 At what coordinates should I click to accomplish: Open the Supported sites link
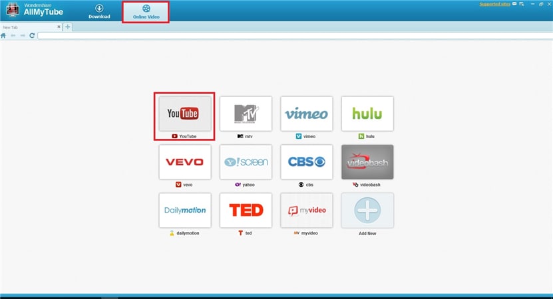495,4
